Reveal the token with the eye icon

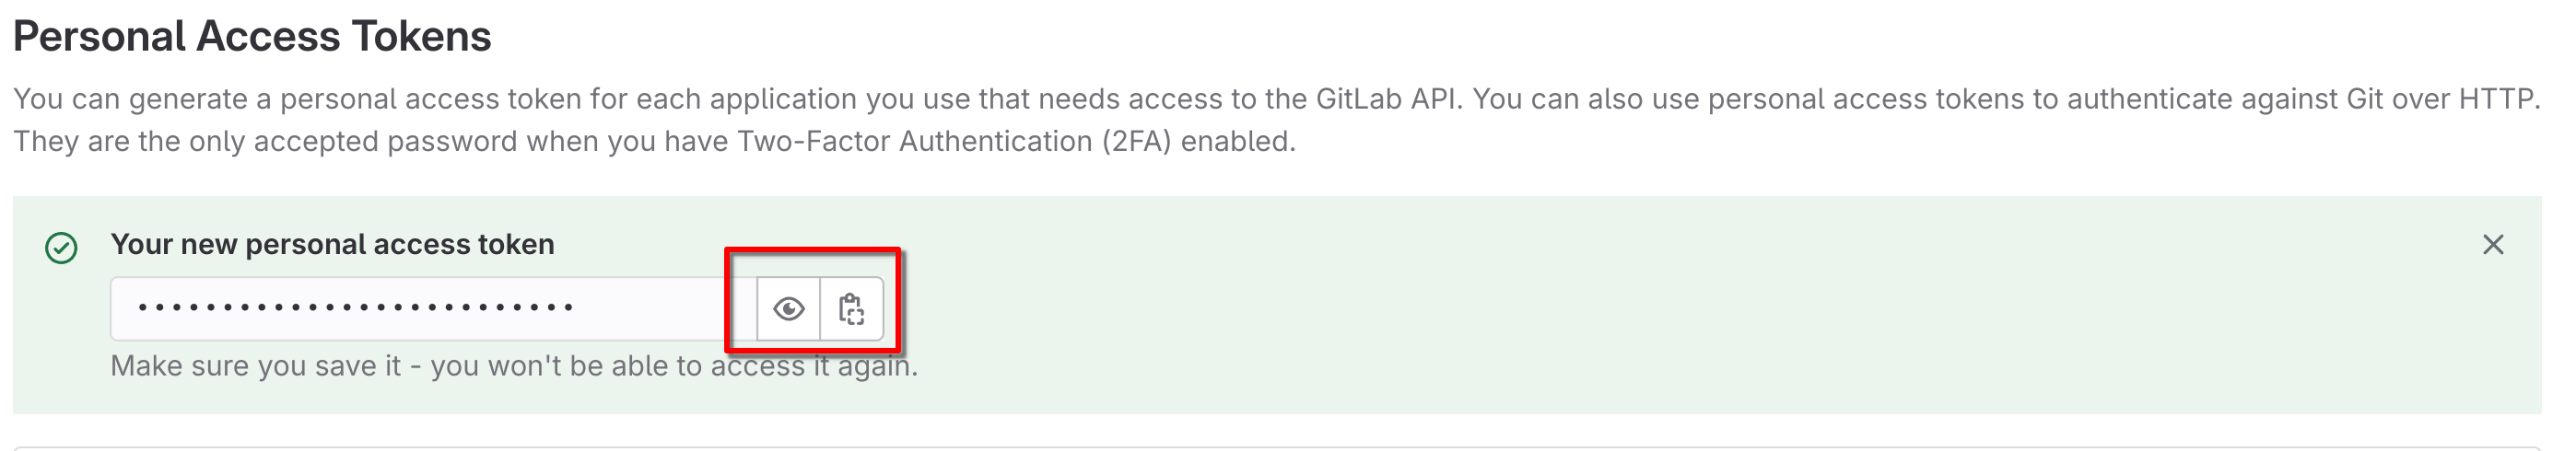tap(788, 309)
